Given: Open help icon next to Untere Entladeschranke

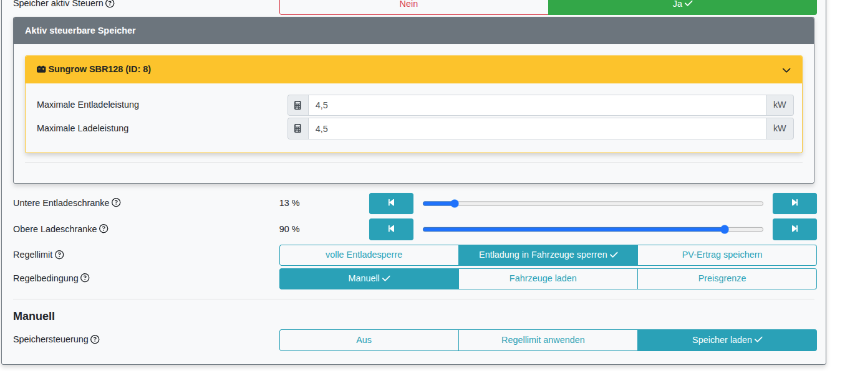Looking at the screenshot, I should point(116,203).
